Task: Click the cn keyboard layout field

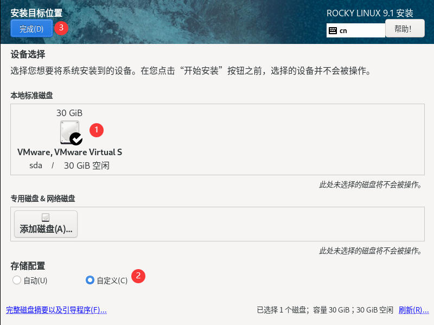Action: point(356,30)
